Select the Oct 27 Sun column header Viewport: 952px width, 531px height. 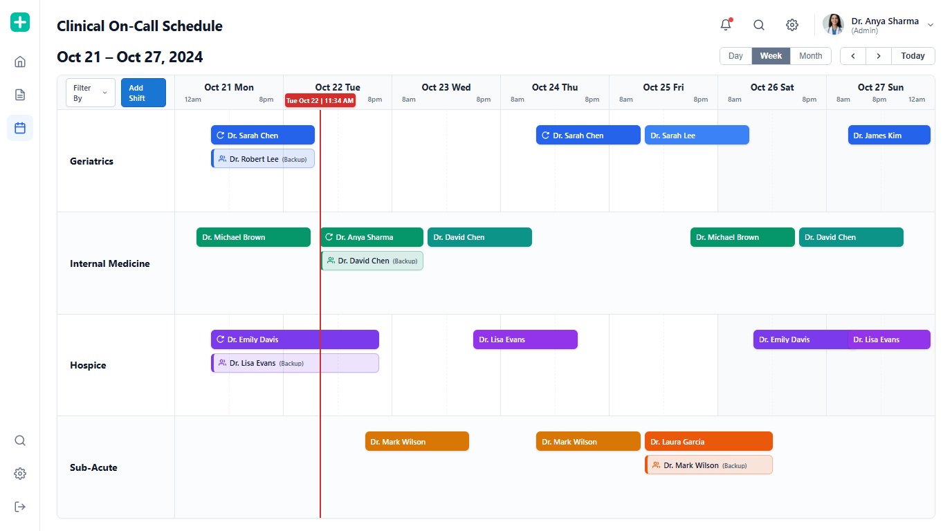coord(881,87)
